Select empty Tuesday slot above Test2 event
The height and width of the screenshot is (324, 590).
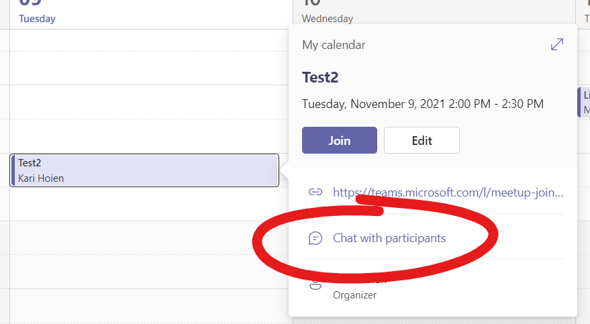tap(144, 102)
